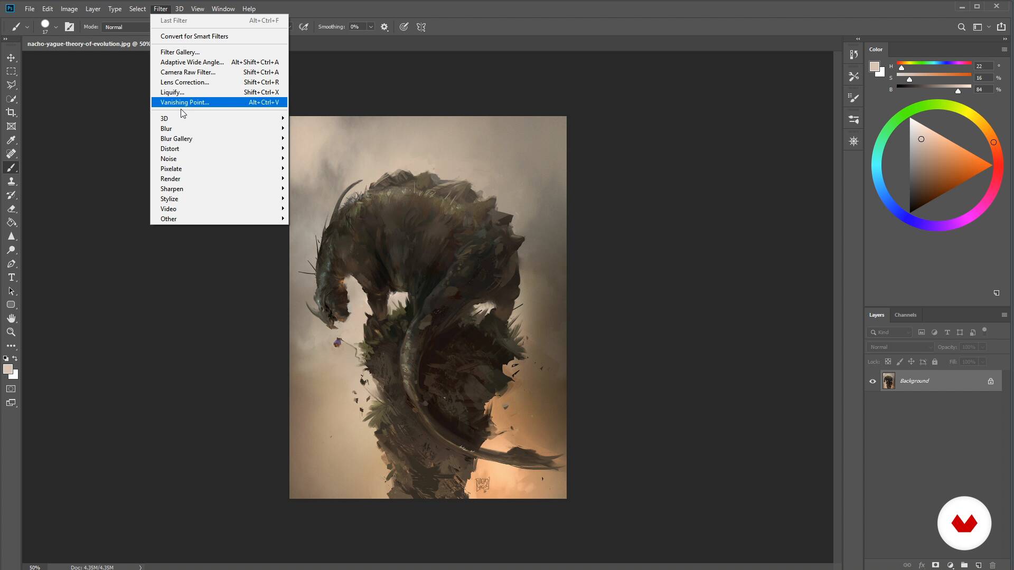This screenshot has height=570, width=1014.
Task: Open the layer blend mode dropdown
Action: tap(900, 347)
